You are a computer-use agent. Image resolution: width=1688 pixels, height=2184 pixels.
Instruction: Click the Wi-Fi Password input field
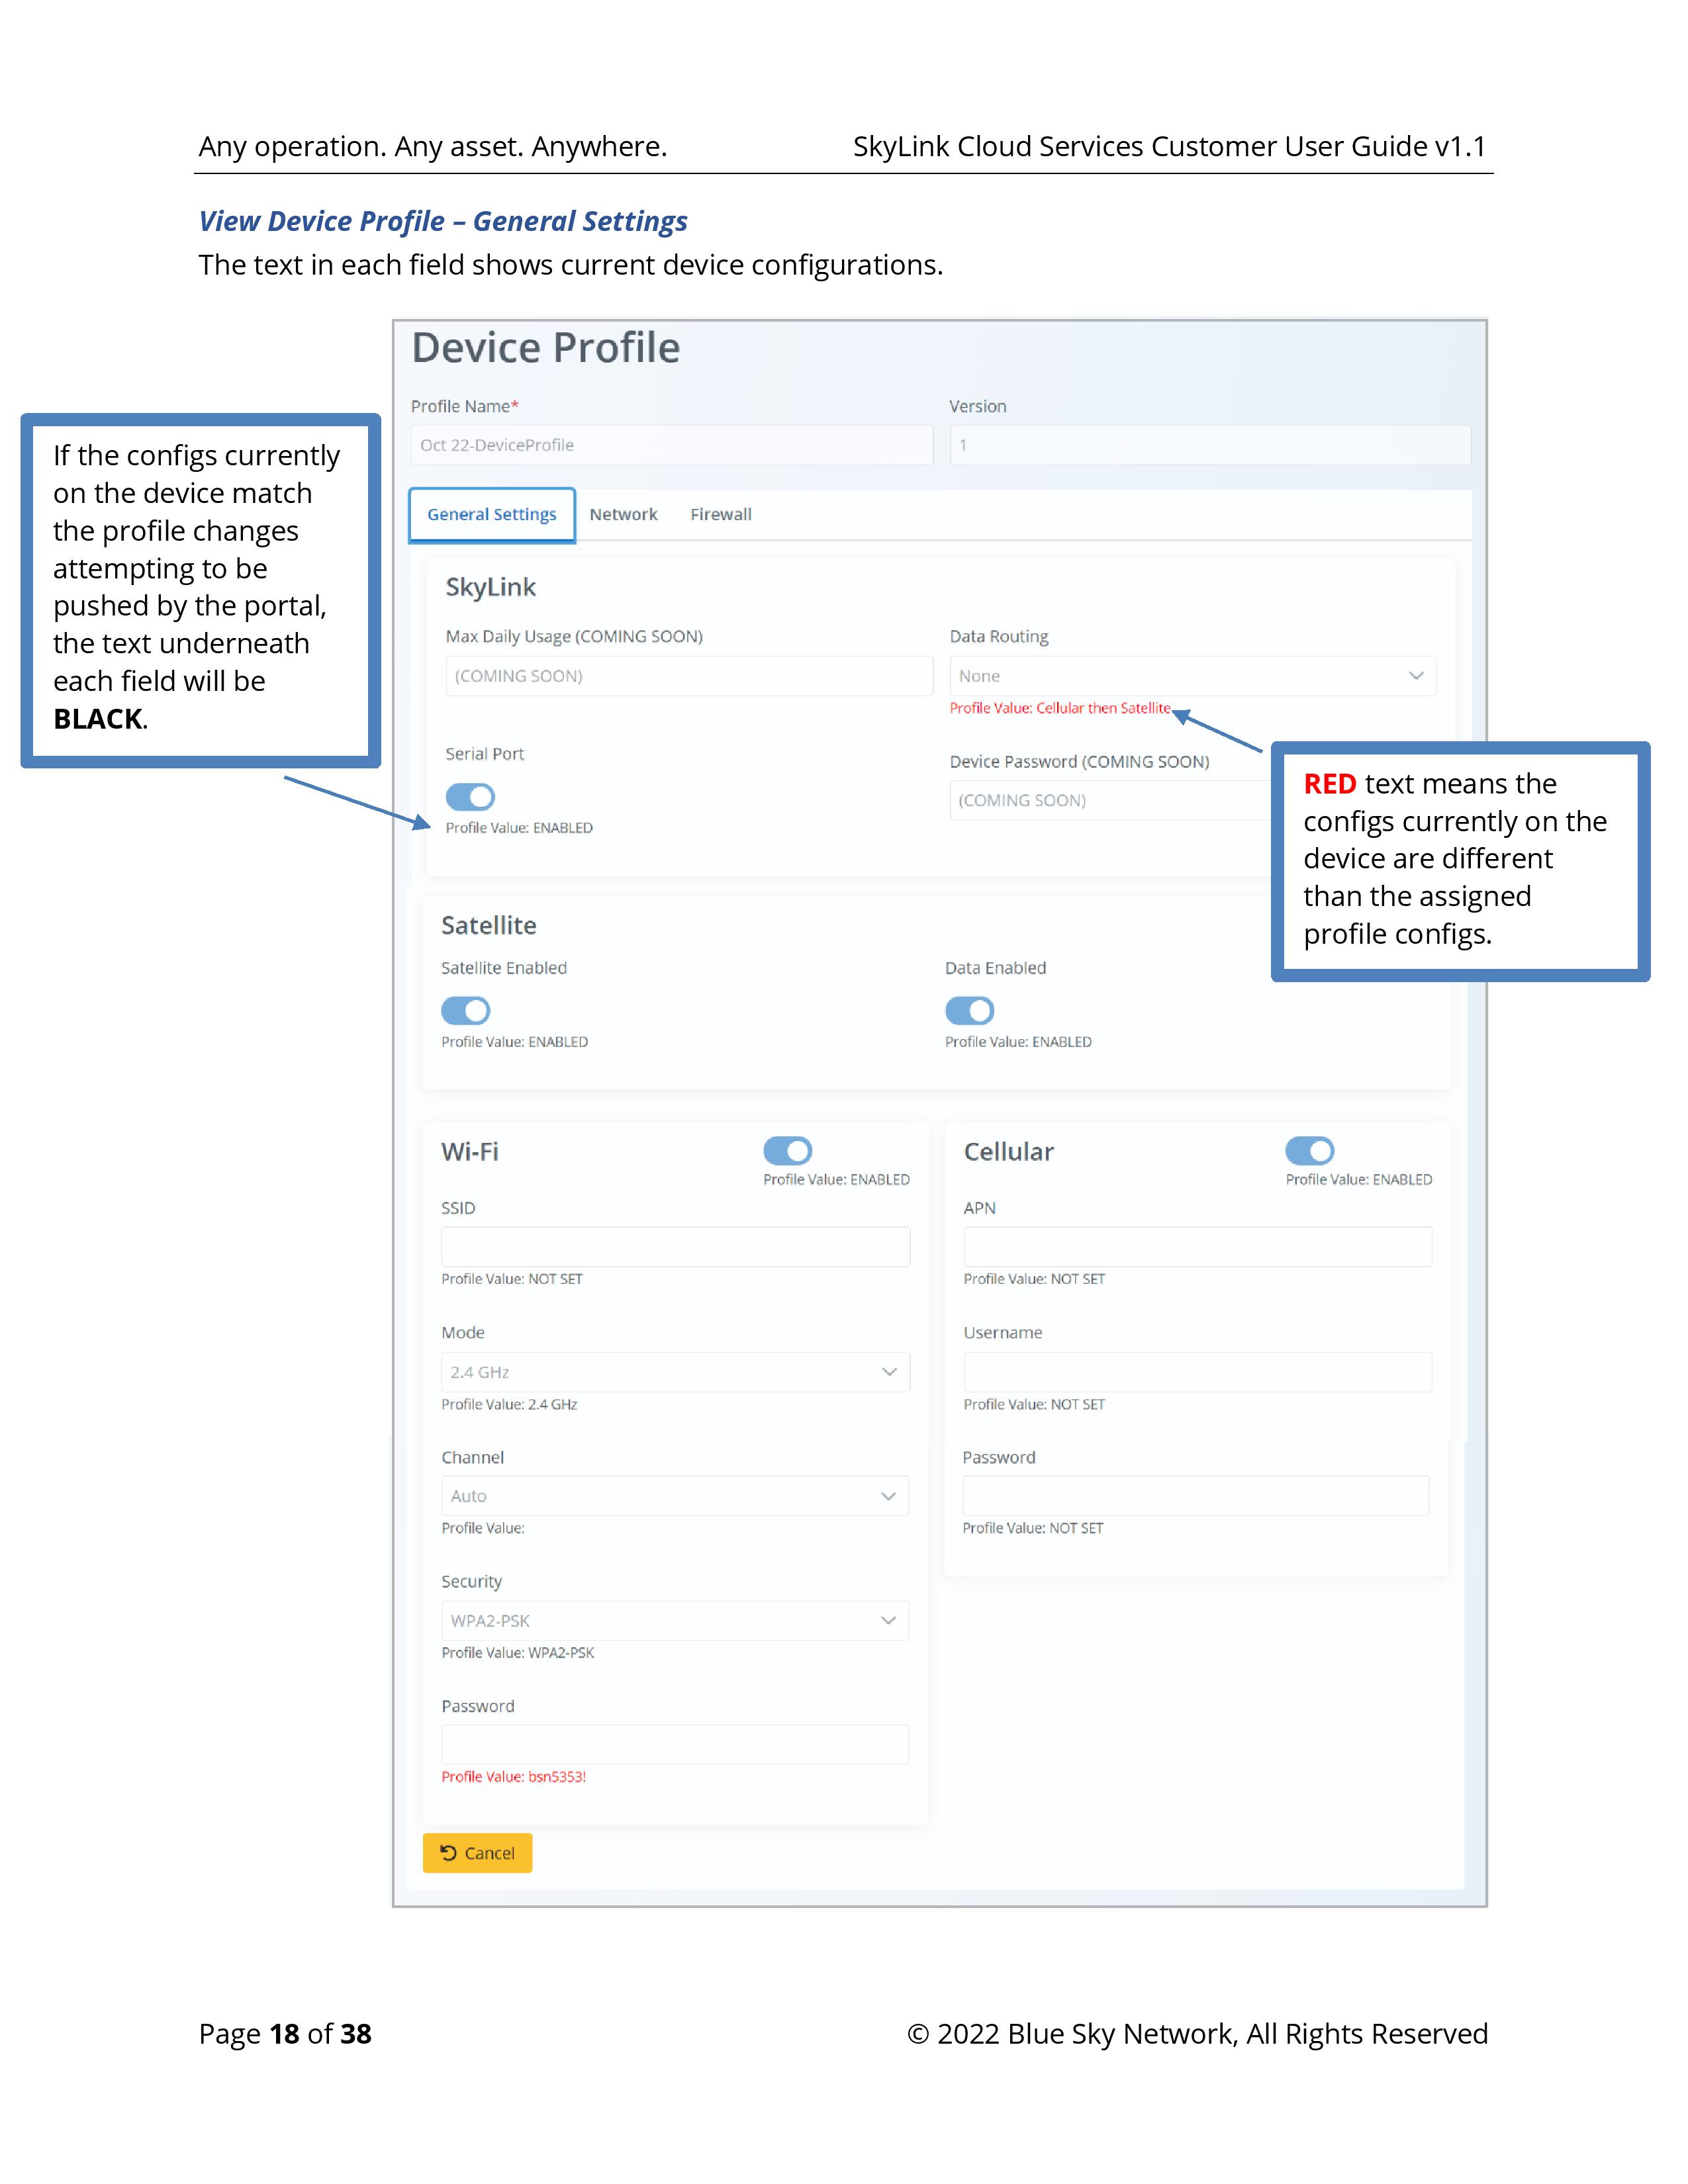pyautogui.click(x=675, y=1744)
